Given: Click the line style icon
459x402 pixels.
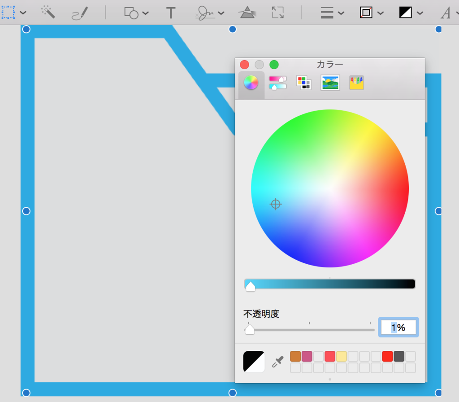Looking at the screenshot, I should pyautogui.click(x=327, y=13).
